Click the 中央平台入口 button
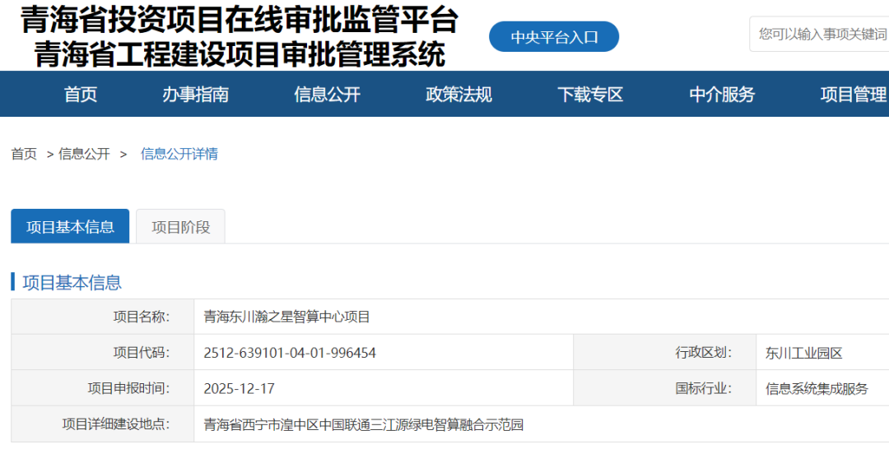889x449 pixels. click(x=553, y=37)
